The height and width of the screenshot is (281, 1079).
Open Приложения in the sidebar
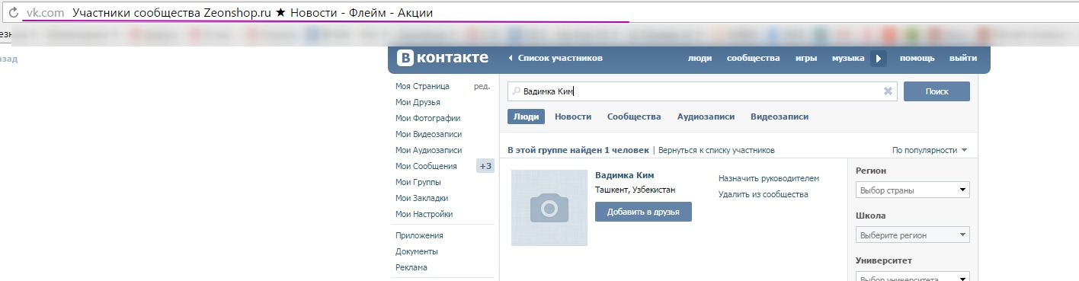point(419,235)
